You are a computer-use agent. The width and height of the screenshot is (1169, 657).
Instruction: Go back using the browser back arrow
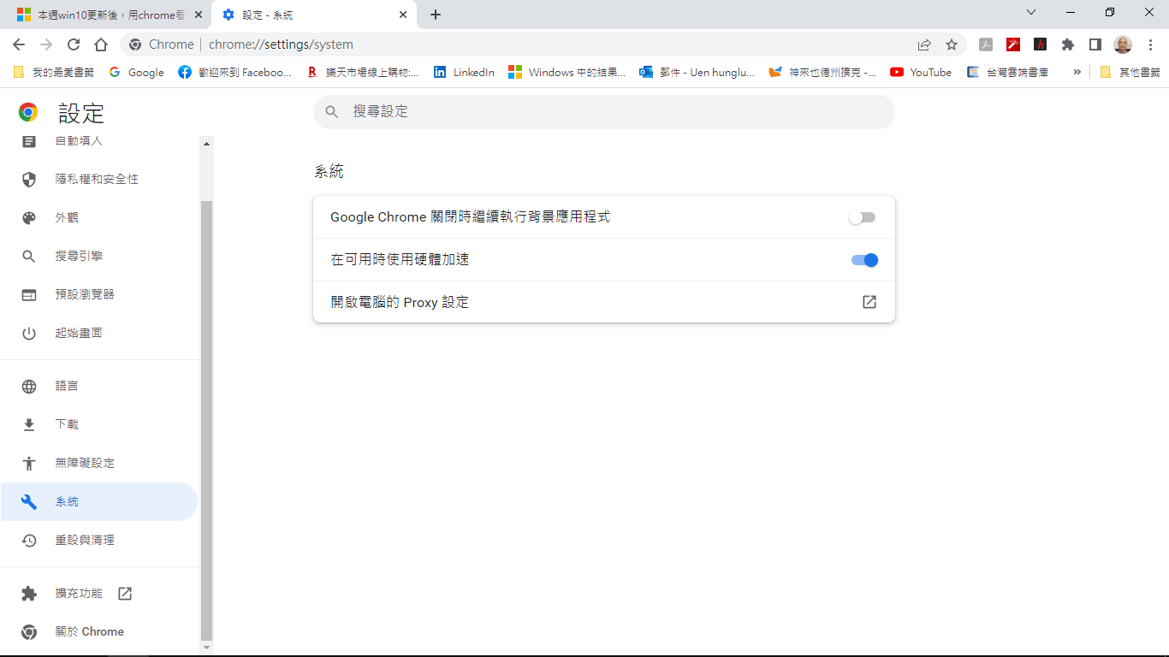tap(19, 44)
